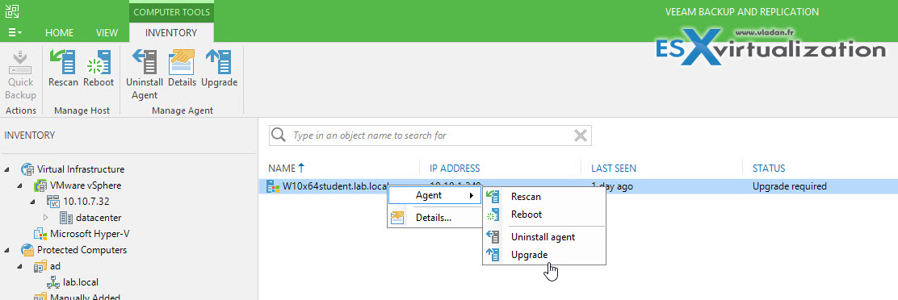Switch to the View ribbon tab

pos(107,32)
